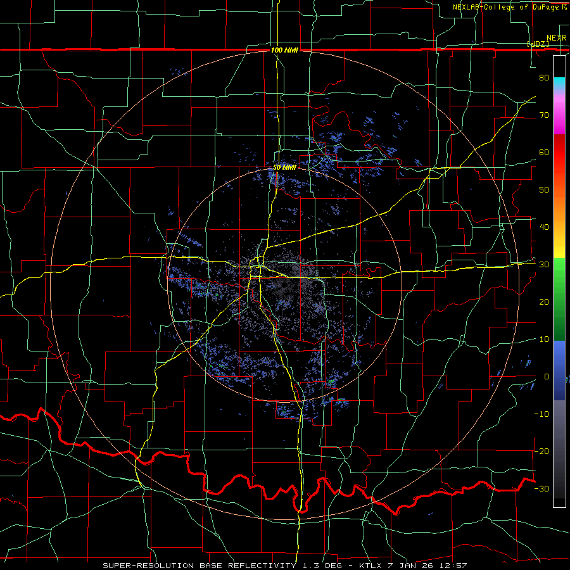Pick the green band of the color scale
570x570 pixels.
click(x=559, y=299)
